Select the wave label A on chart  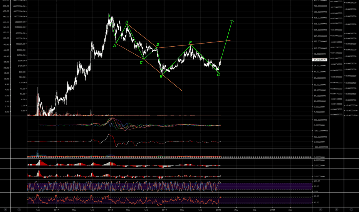tap(115, 45)
